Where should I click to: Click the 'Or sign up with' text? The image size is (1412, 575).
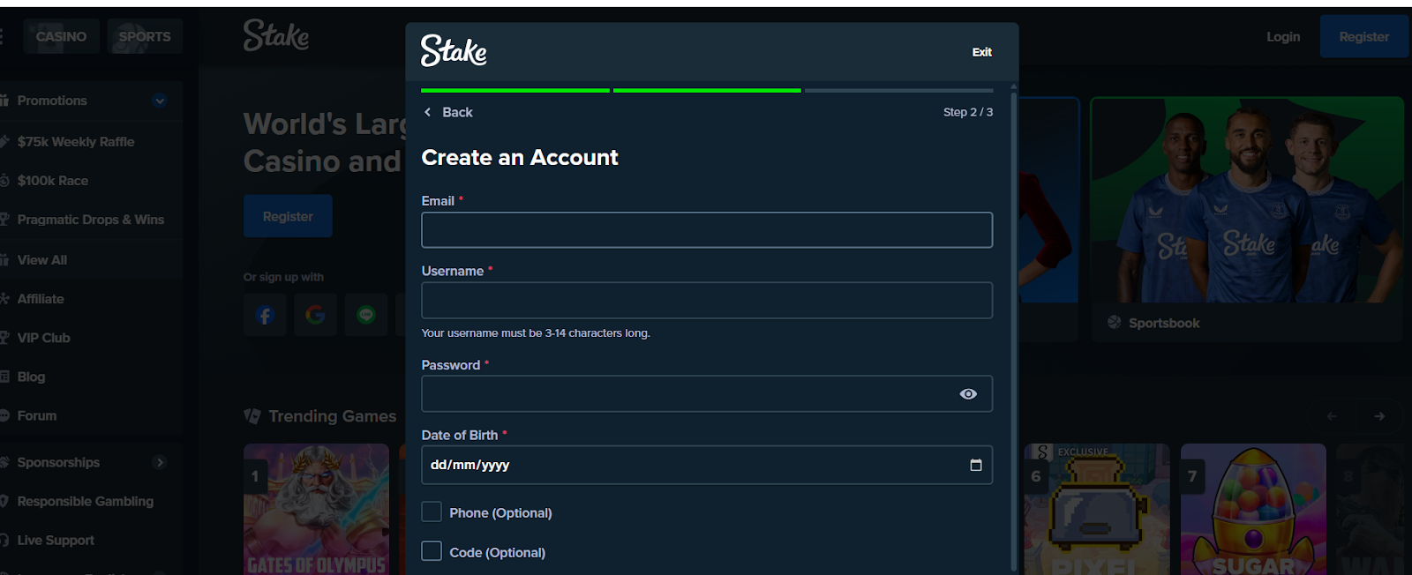pyautogui.click(x=283, y=277)
